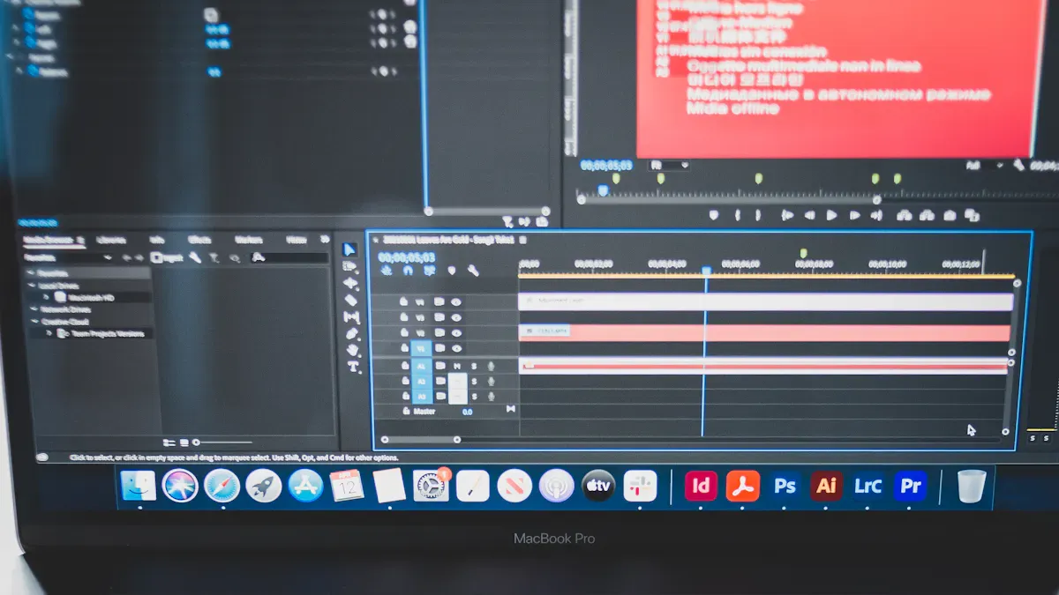1059x595 pixels.
Task: Select the Hand tool
Action: 353,351
